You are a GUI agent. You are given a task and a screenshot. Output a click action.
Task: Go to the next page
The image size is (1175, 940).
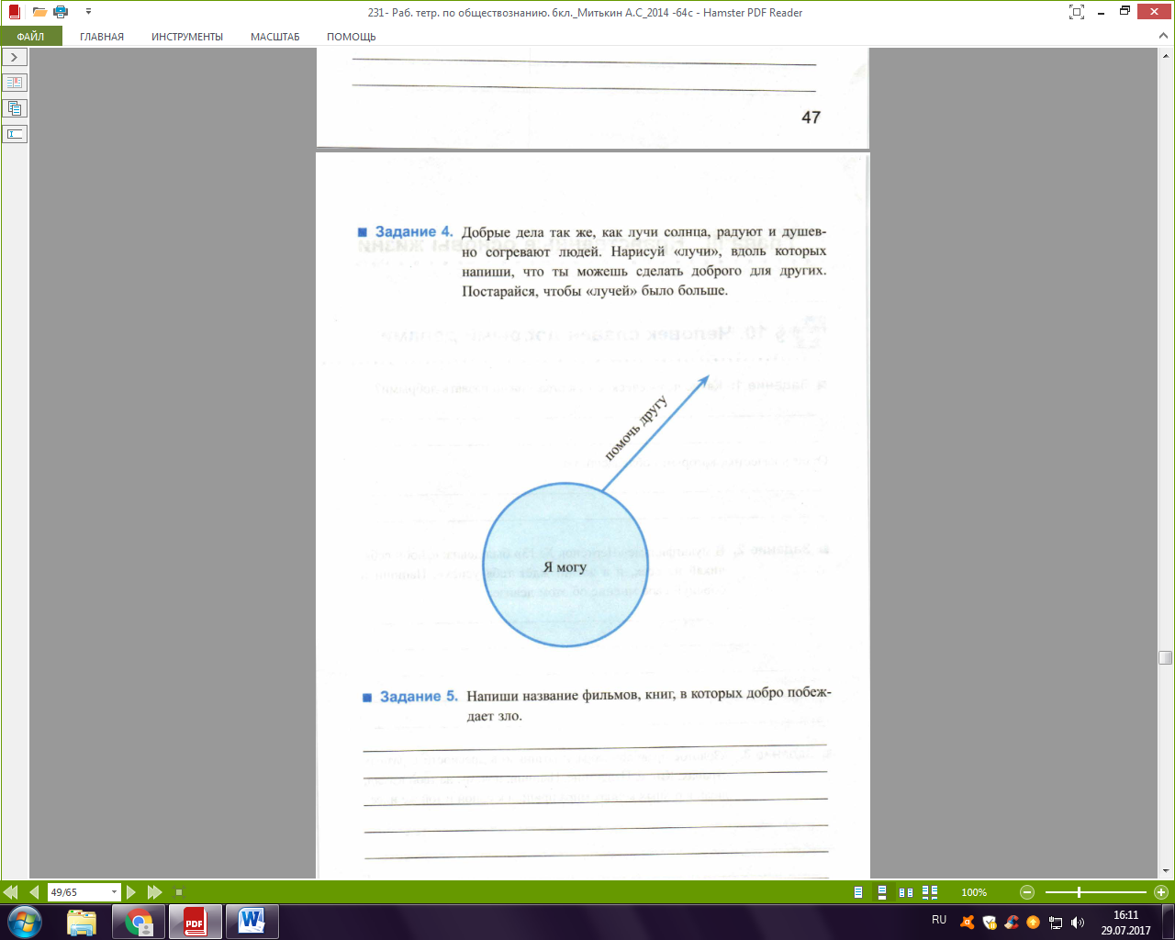tap(131, 892)
